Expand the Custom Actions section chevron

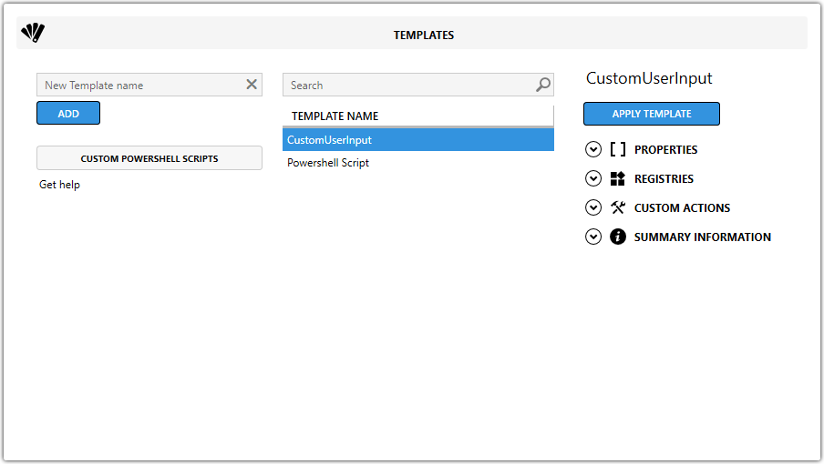[593, 207]
